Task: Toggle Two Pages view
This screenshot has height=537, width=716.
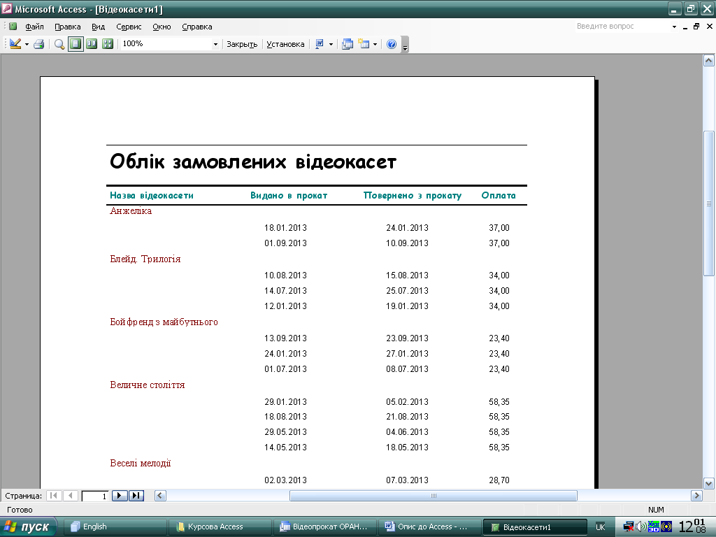Action: click(x=92, y=44)
